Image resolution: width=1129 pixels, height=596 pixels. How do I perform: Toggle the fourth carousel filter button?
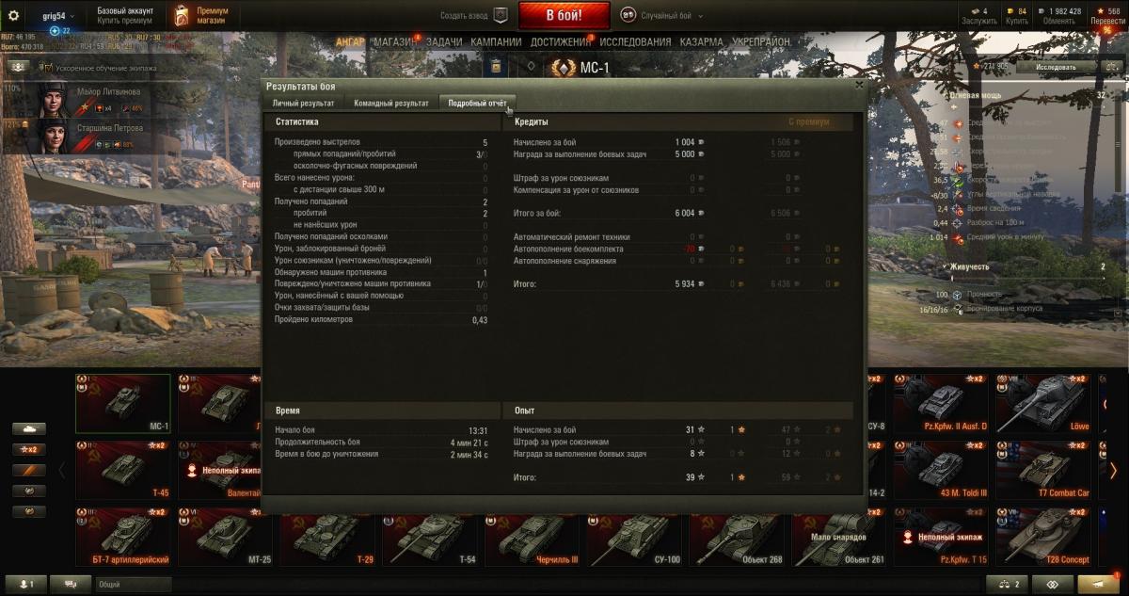pos(29,491)
